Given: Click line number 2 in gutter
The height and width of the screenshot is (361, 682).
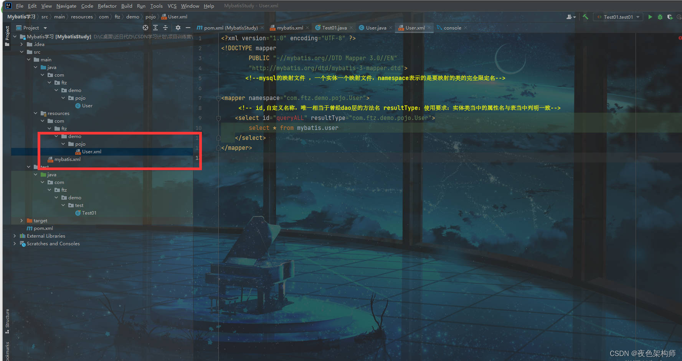Looking at the screenshot, I should [200, 48].
